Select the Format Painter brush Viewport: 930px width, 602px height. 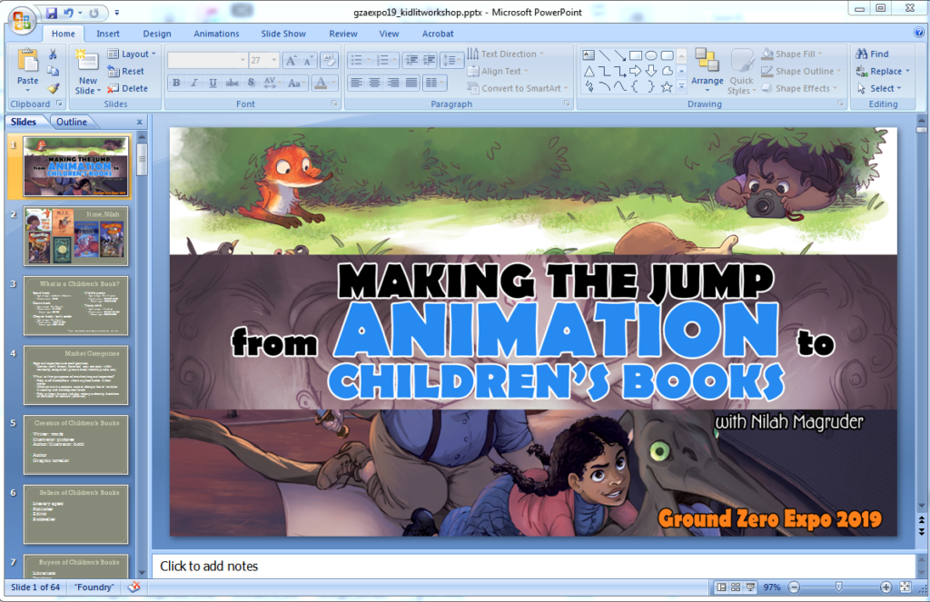coord(53,88)
